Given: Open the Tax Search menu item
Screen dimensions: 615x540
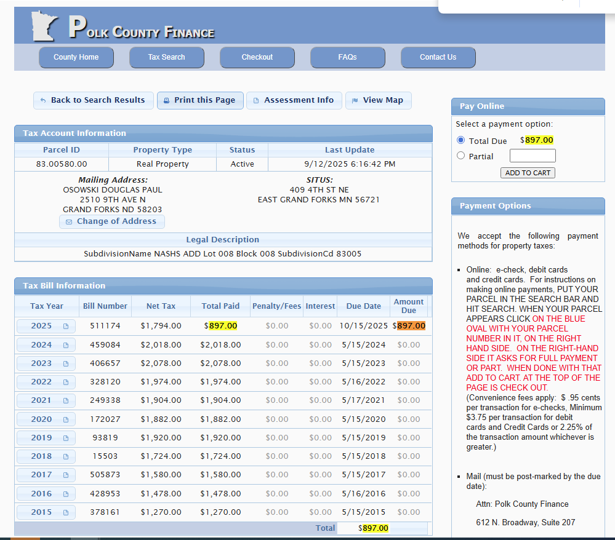Looking at the screenshot, I should 166,57.
